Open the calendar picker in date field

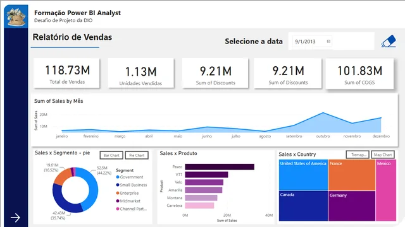pos(328,42)
